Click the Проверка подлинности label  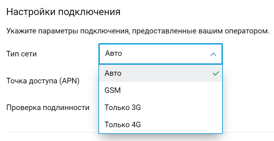pyautogui.click(x=48, y=108)
